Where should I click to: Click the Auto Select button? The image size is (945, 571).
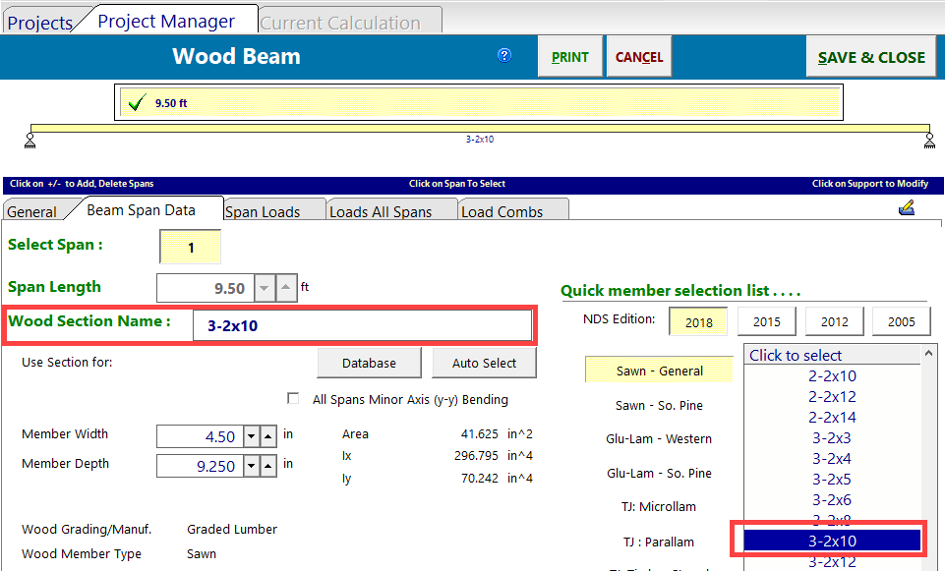click(484, 364)
